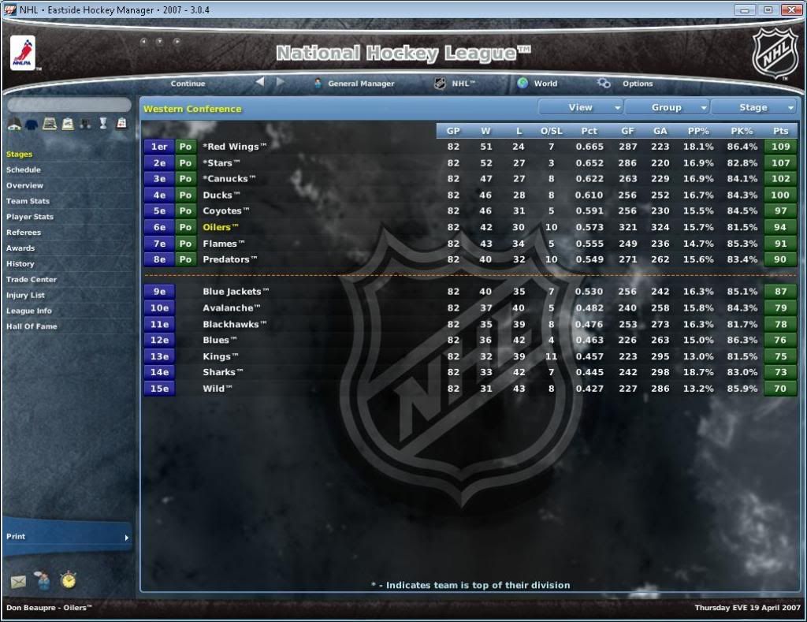Open Schedule from the sidebar
Screen dimensions: 807x622
click(x=23, y=169)
